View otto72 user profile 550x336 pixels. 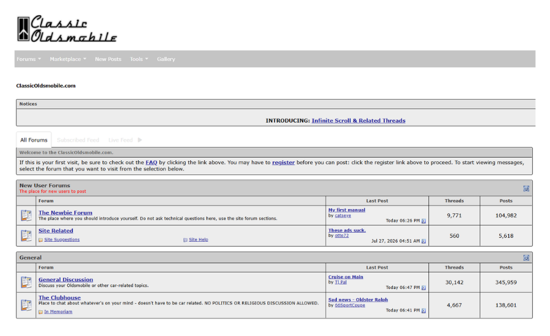coord(342,235)
